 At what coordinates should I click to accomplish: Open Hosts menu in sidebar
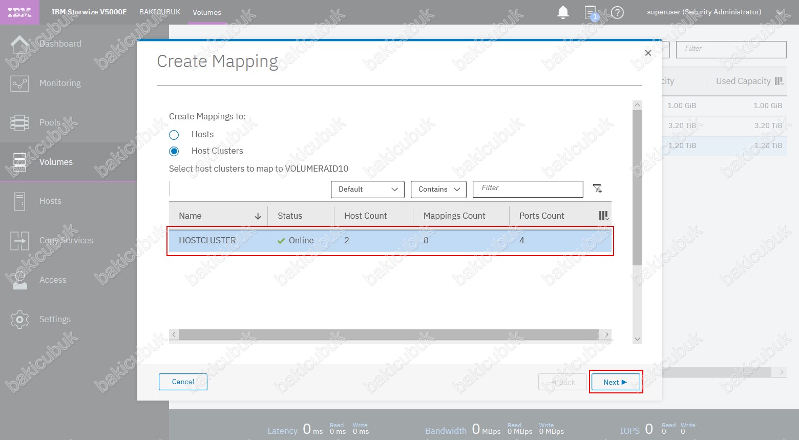tap(50, 201)
